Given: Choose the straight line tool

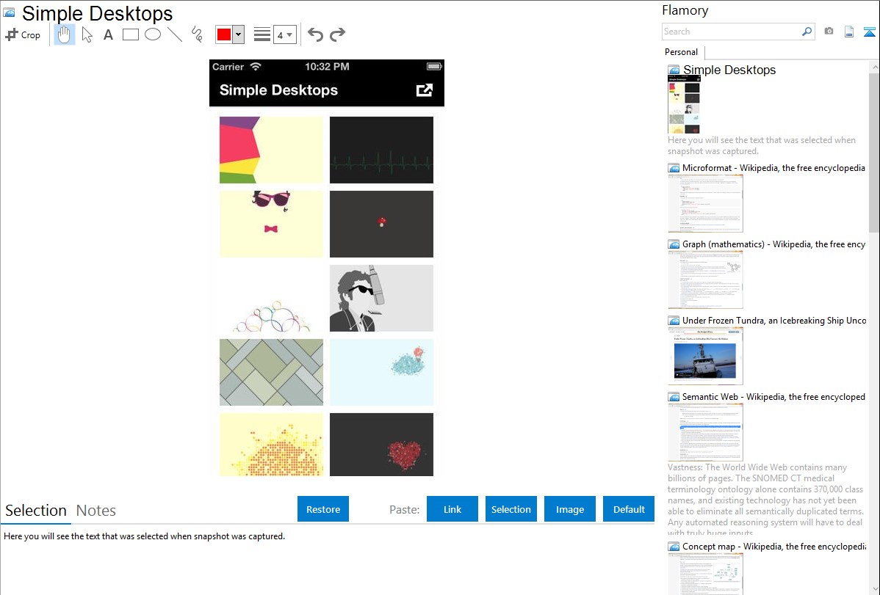Looking at the screenshot, I should tap(175, 34).
